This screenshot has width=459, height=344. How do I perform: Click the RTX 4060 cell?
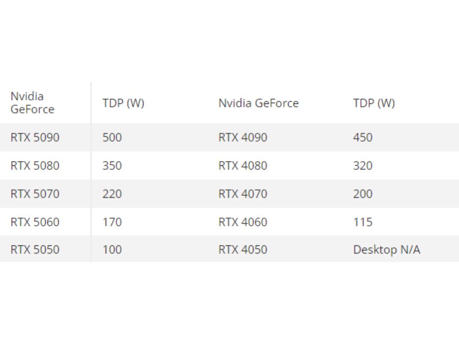click(x=243, y=222)
